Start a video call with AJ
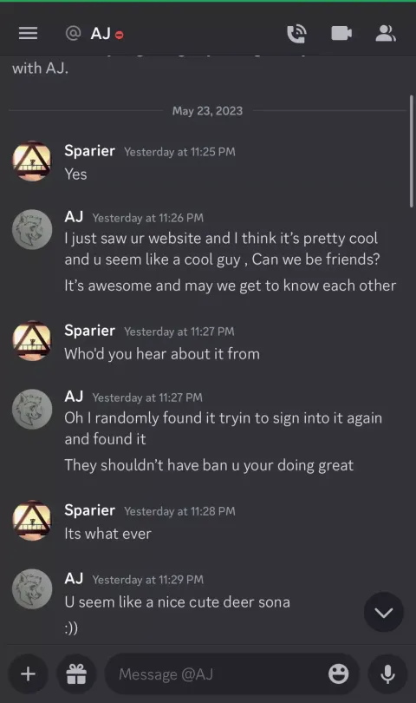 tap(341, 33)
